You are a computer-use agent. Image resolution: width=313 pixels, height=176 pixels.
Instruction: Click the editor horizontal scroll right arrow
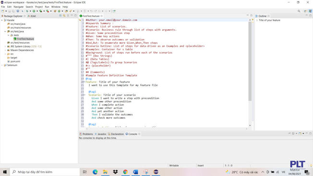(247, 129)
